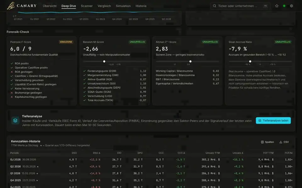The height and width of the screenshot is (188, 302).
Task: Click the X icon beside Bruttomarge gestiegen
Action: point(12,93)
